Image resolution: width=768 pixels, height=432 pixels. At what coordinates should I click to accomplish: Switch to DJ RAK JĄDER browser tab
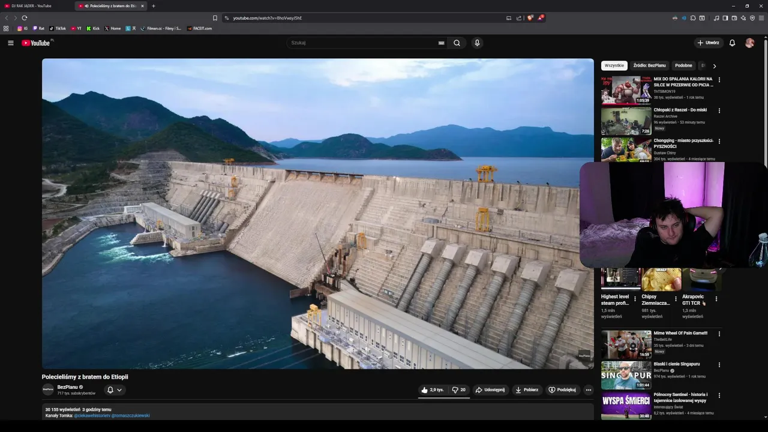36,6
